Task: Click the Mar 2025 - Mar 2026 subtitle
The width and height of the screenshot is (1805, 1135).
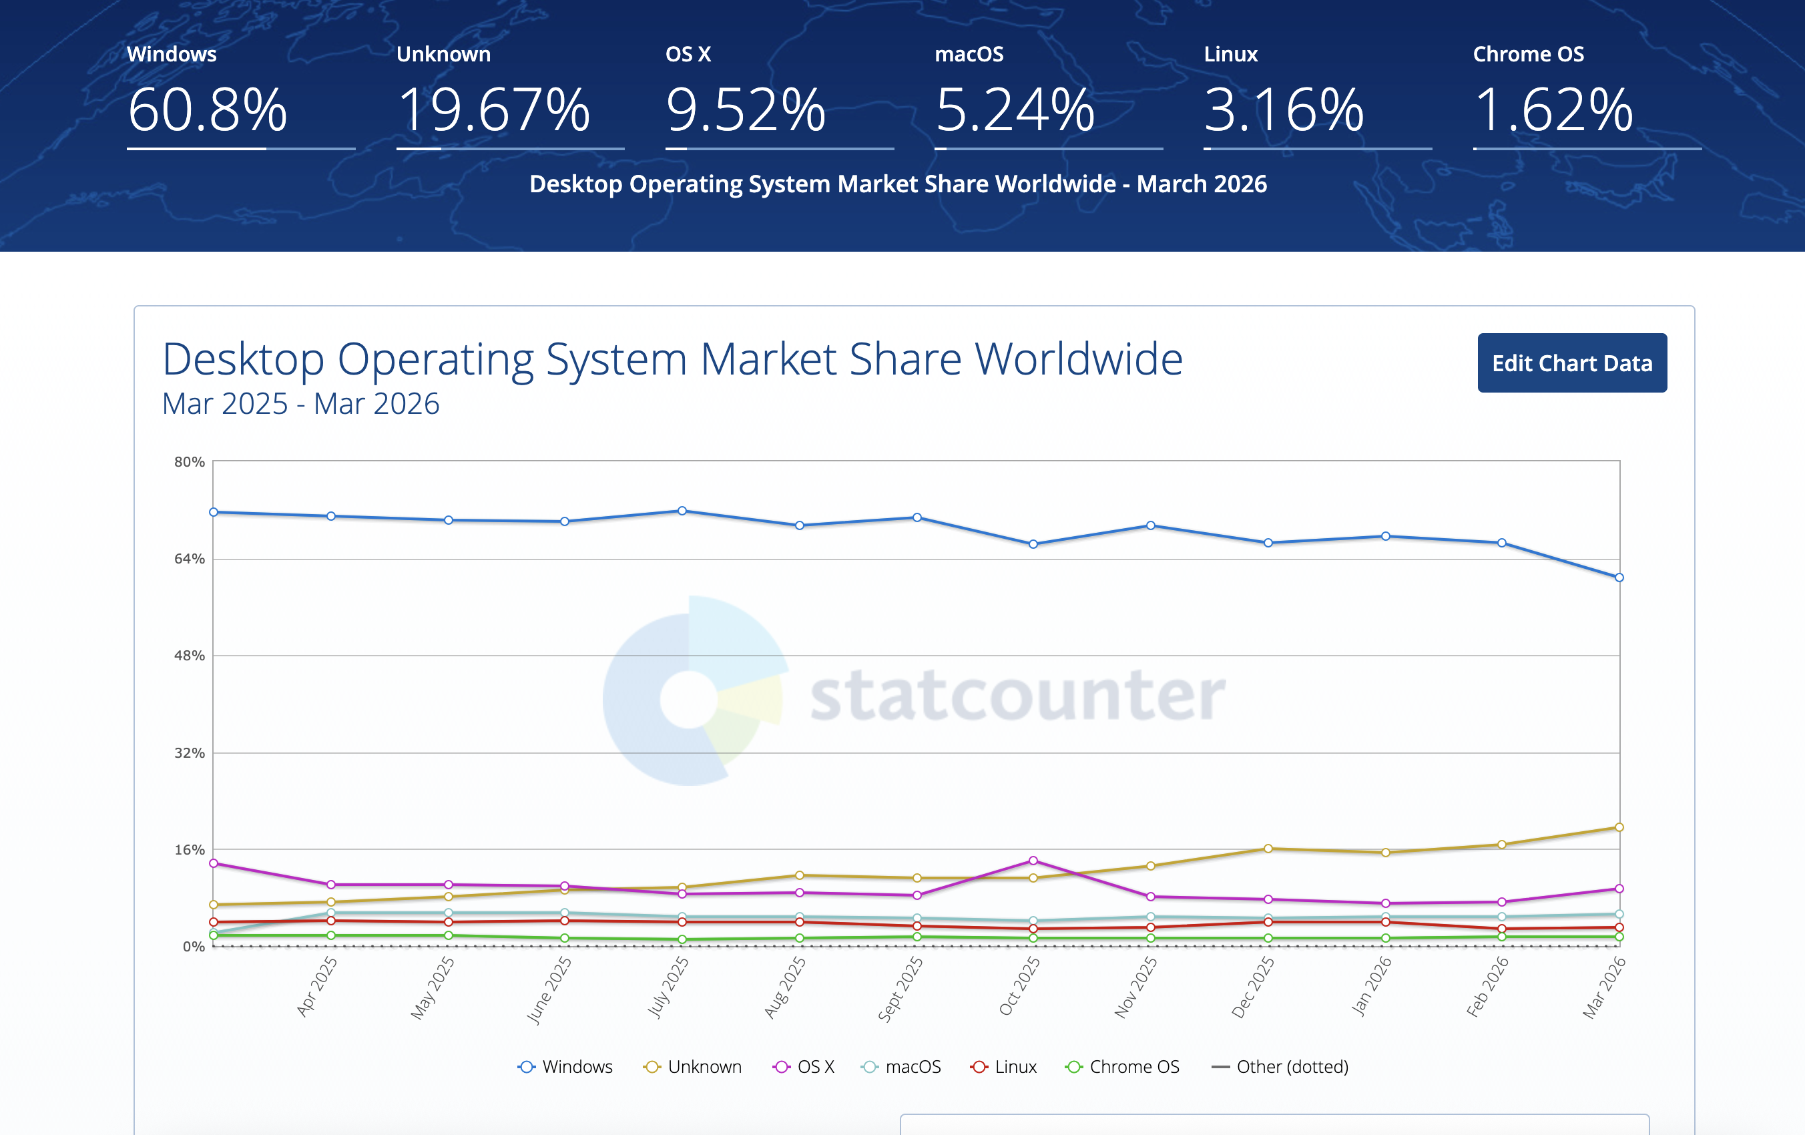Action: tap(300, 404)
